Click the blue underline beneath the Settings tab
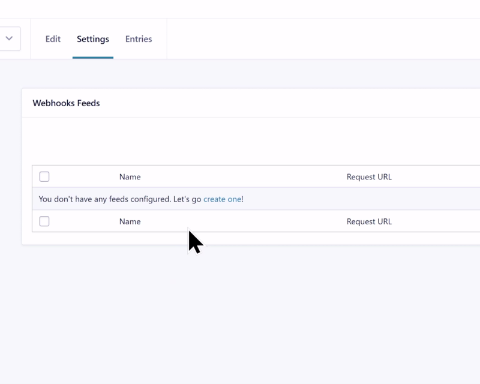This screenshot has height=384, width=480. [93, 58]
